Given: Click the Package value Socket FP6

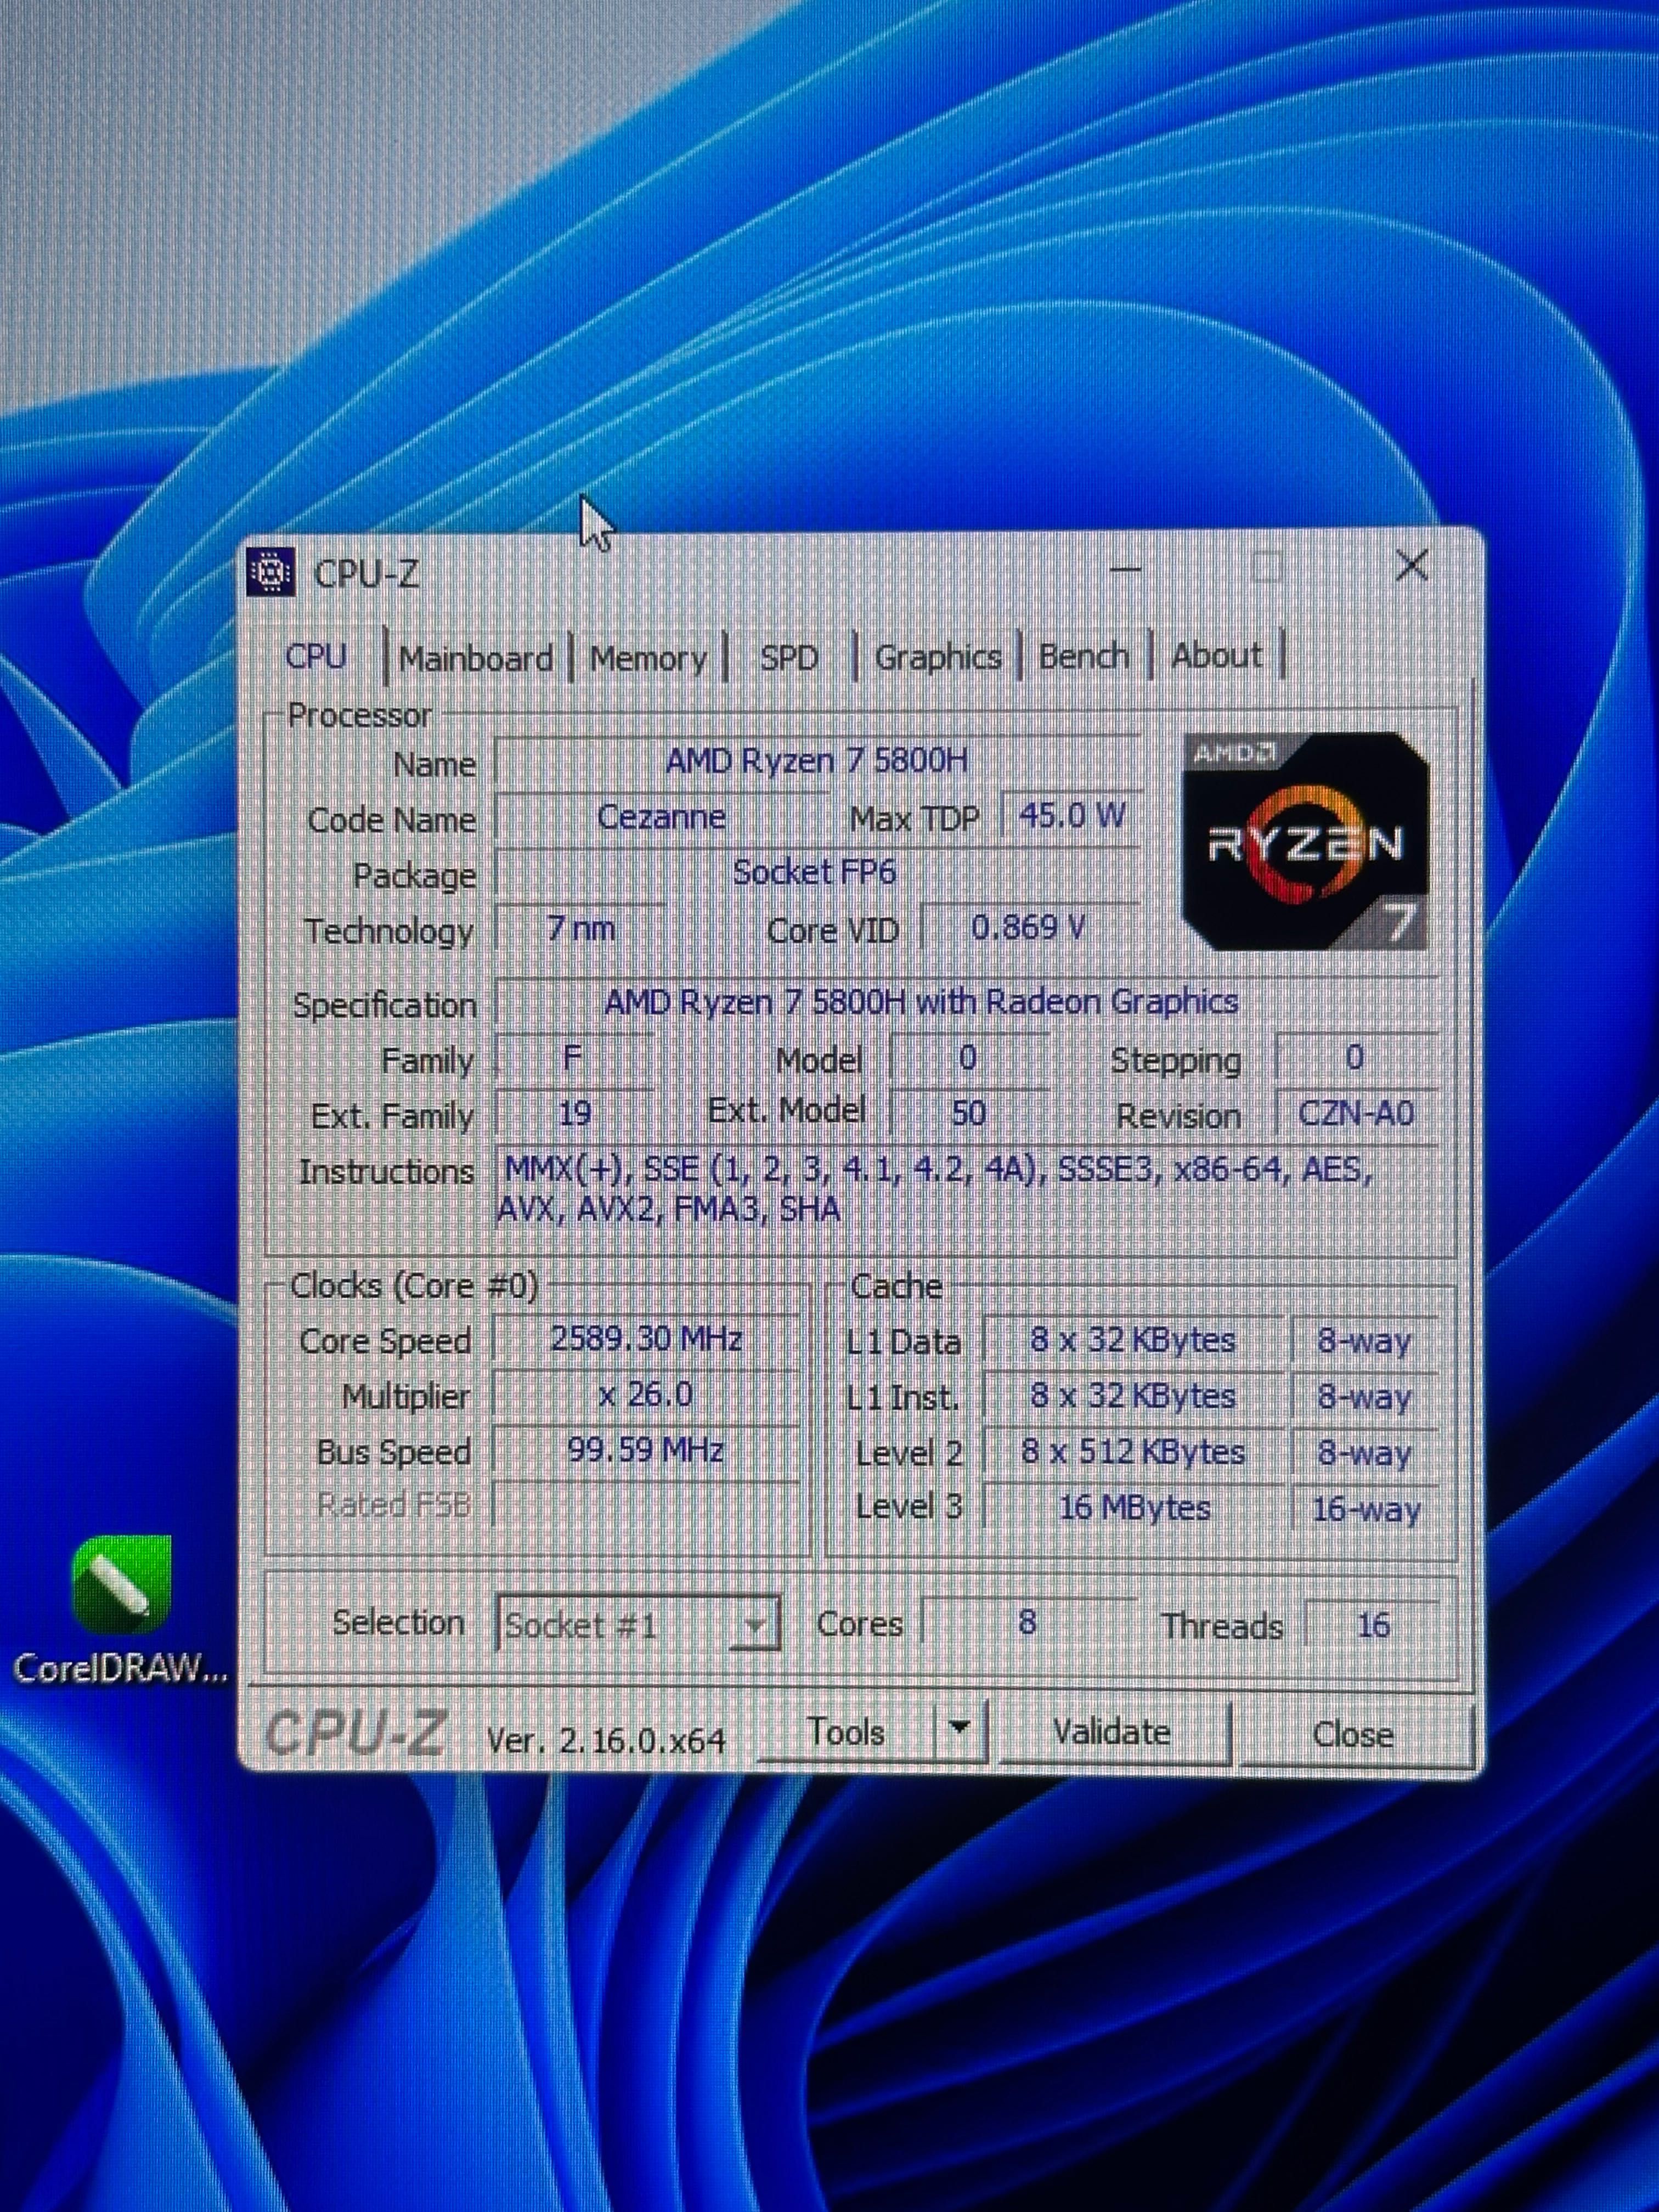Looking at the screenshot, I should [816, 872].
